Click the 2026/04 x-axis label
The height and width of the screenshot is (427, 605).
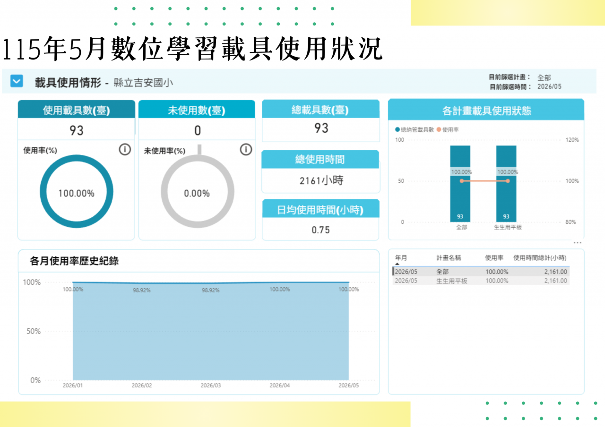point(280,385)
